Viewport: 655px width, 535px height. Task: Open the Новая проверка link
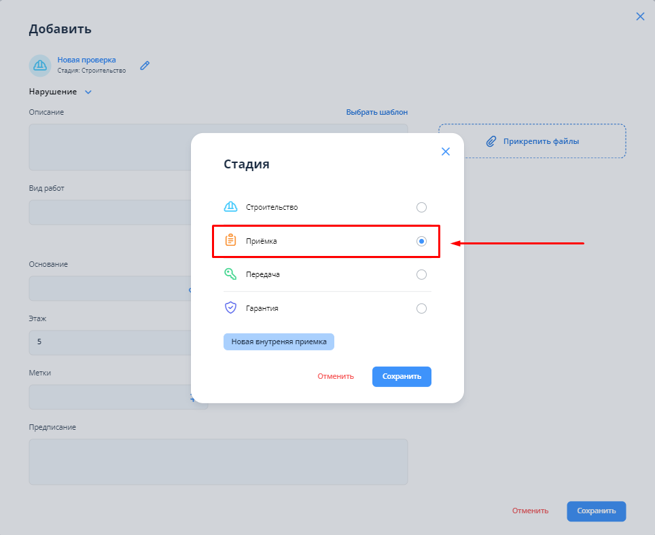[x=86, y=60]
